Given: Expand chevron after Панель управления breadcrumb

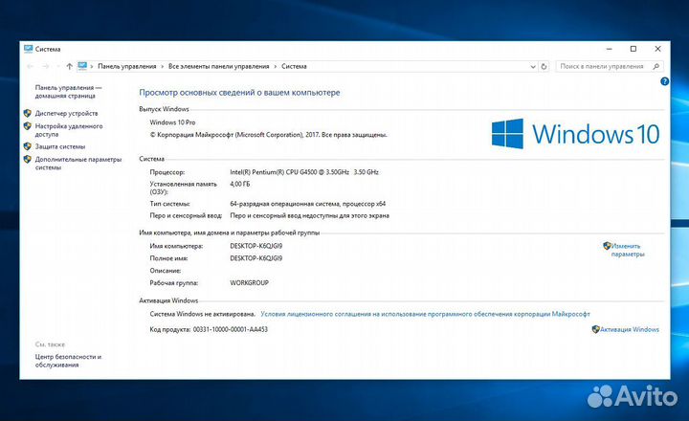Looking at the screenshot, I should click(162, 67).
